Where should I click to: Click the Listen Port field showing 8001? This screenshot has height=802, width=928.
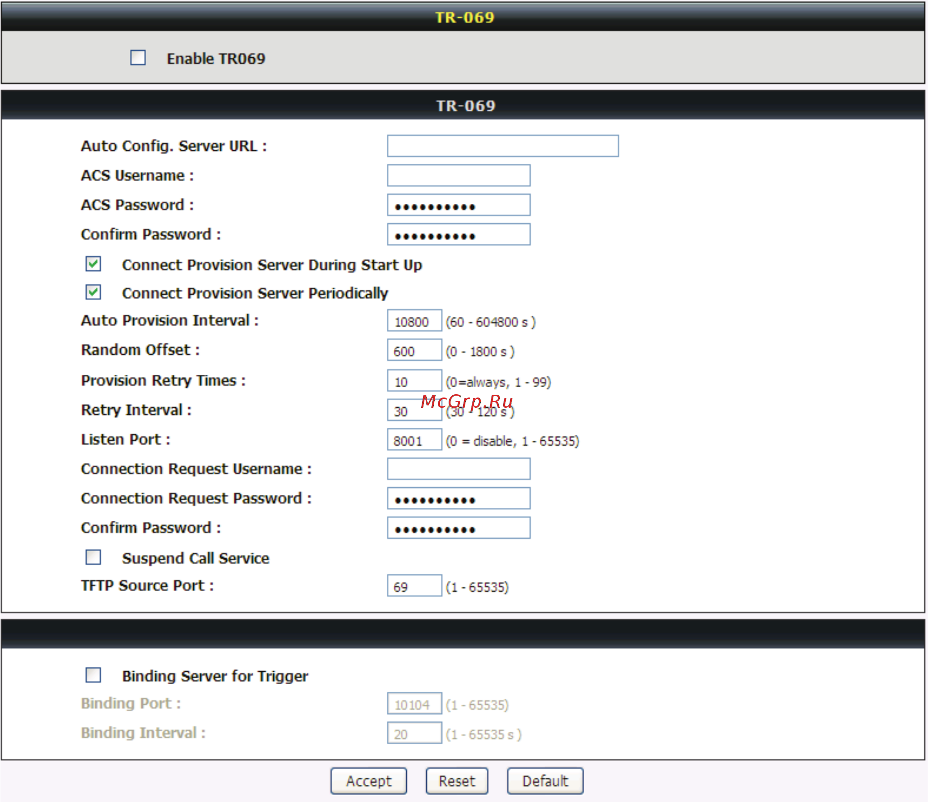point(414,439)
